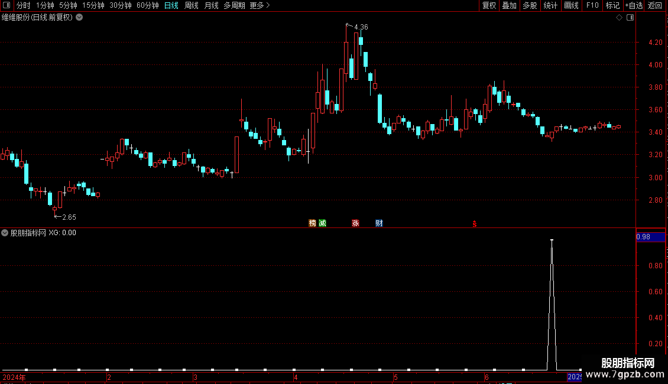
Task: Click month 5 on the date axis
Action: pos(395,378)
